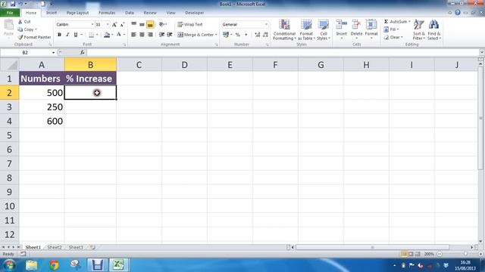Open the font name Calibri dropdown
This screenshot has height=272, width=485.
point(92,24)
